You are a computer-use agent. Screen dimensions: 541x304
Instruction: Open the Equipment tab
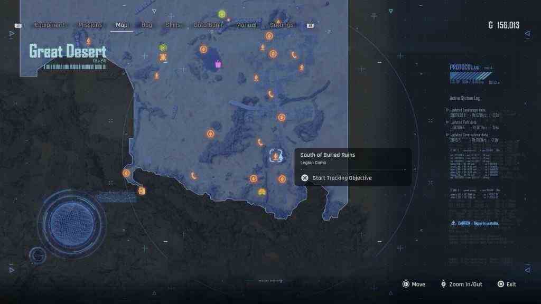(x=49, y=25)
